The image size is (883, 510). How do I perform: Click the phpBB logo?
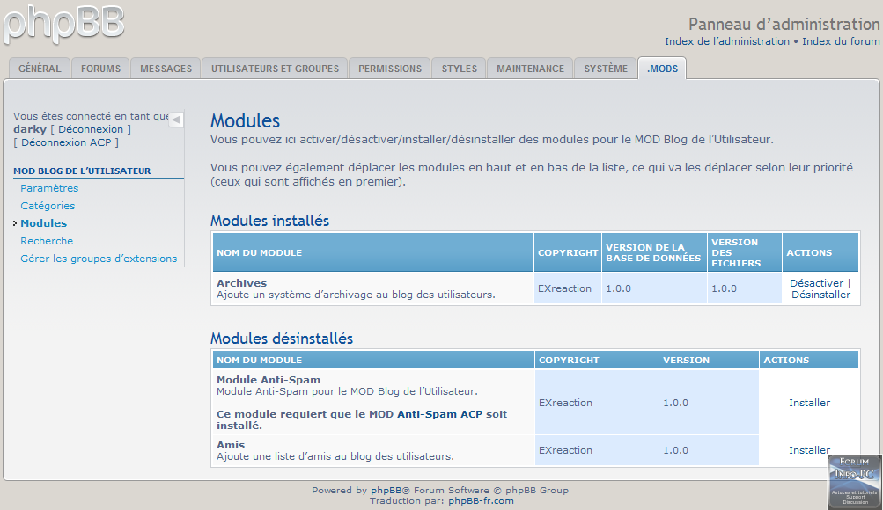[x=63, y=25]
